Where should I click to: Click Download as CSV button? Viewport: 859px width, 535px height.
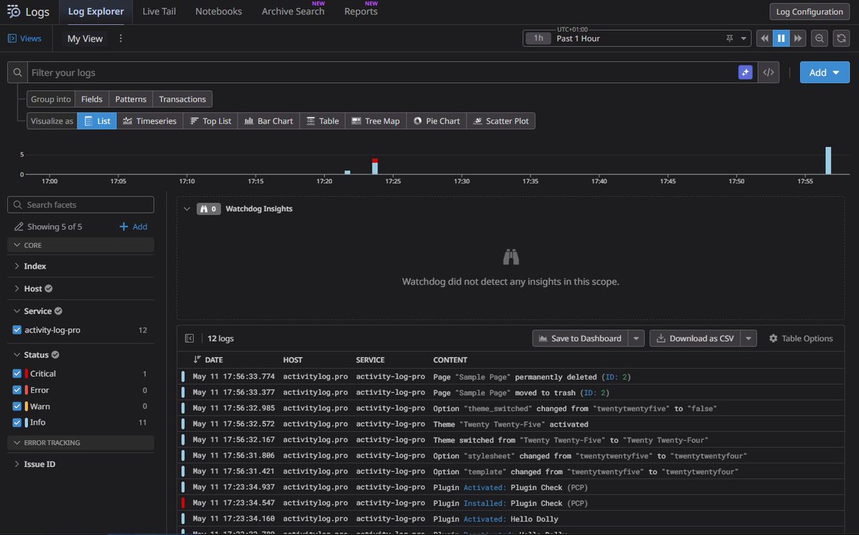point(694,339)
